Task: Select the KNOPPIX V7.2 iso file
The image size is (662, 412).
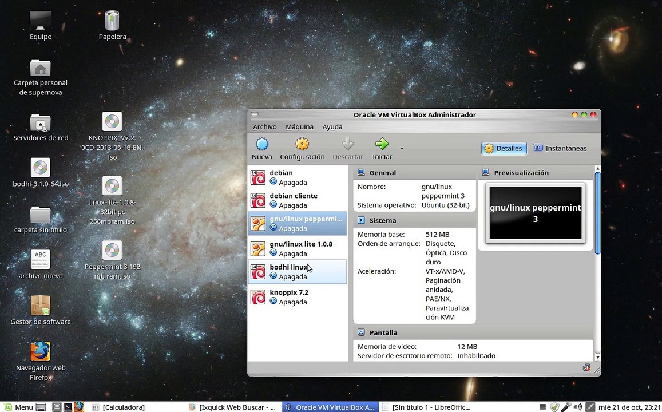Action: point(112,136)
